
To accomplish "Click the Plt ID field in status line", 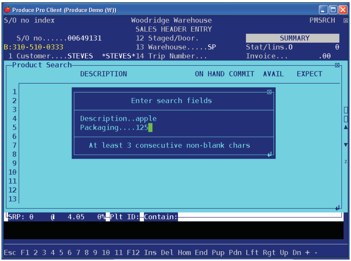I will [x=125, y=217].
